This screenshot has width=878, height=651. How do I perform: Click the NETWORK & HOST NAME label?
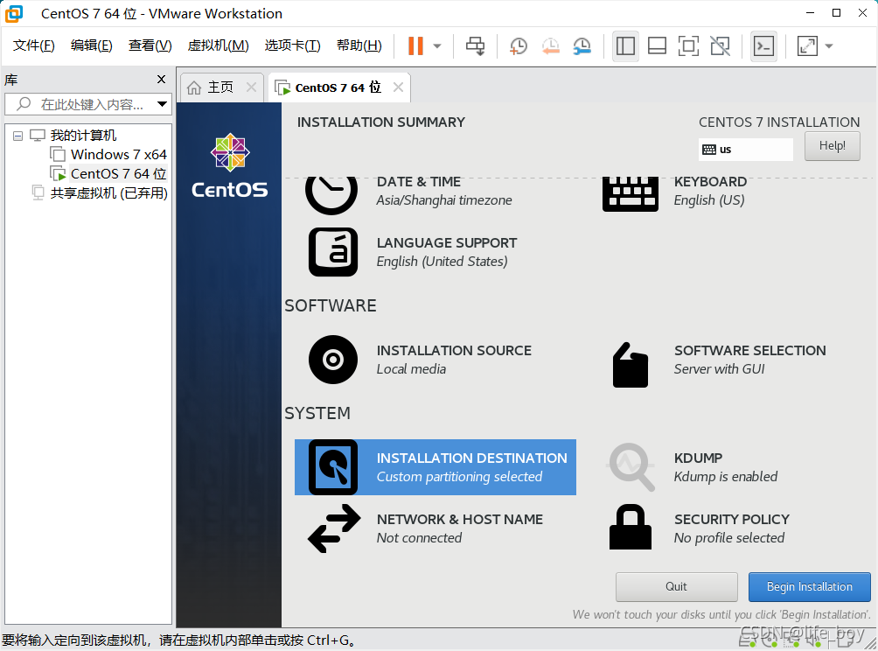[460, 520]
